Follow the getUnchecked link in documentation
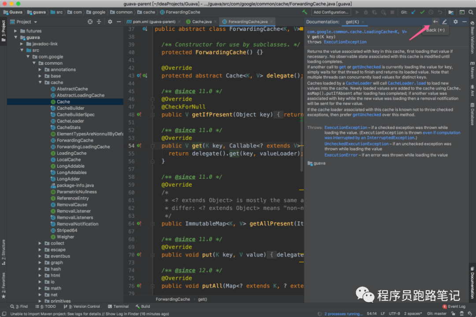 pyautogui.click(x=366, y=67)
